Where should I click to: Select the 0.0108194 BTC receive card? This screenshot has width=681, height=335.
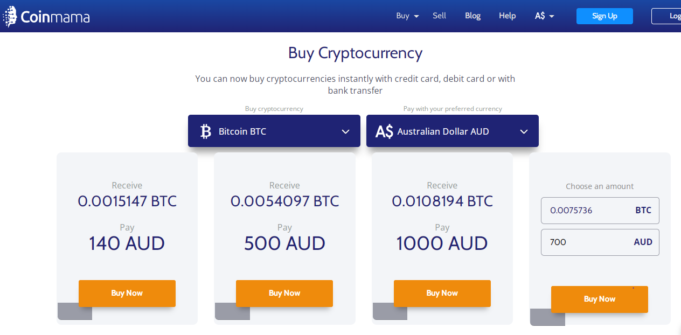point(442,215)
